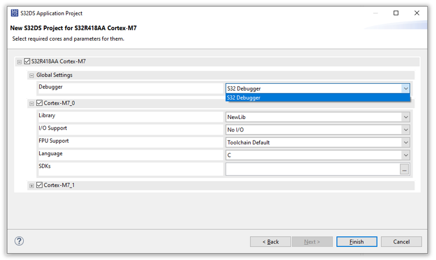Screen dimensions: 436x260
Task: Select S32 Debugger from dropdown list
Action: tap(318, 97)
